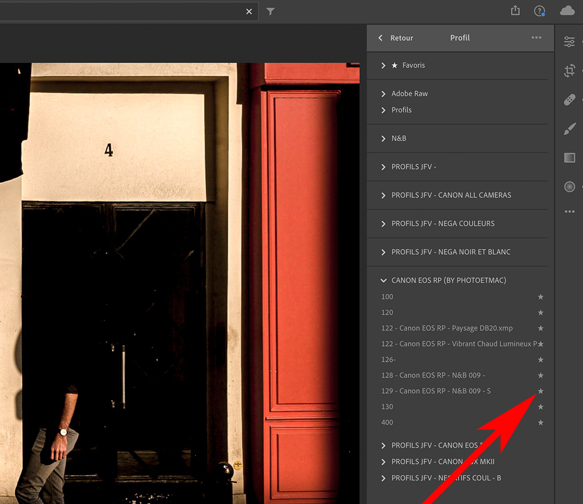Check cloud sync status icon

pyautogui.click(x=567, y=11)
